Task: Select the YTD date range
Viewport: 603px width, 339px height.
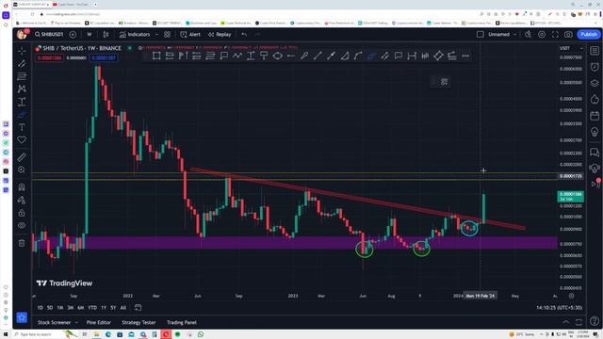Action: 92,308
